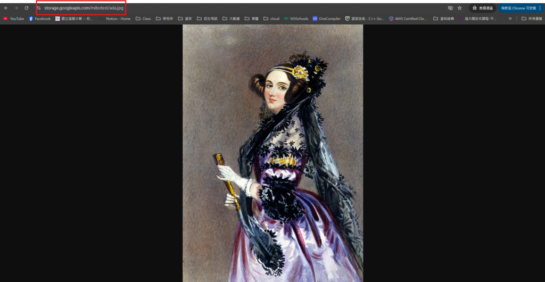Open the Class bookmark folder
545x282 pixels.
pos(143,19)
